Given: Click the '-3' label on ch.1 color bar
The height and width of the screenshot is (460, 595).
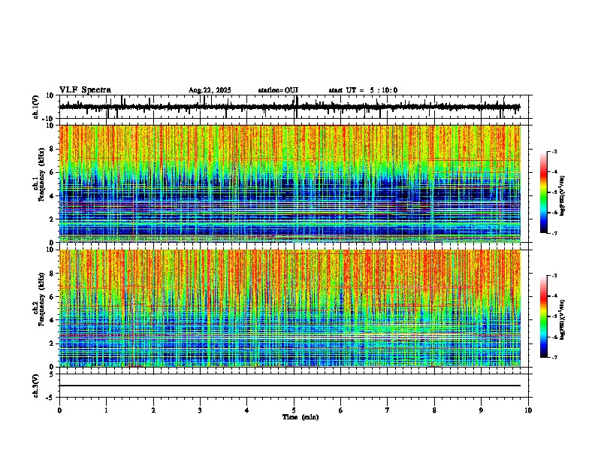Looking at the screenshot, I should click(554, 151).
